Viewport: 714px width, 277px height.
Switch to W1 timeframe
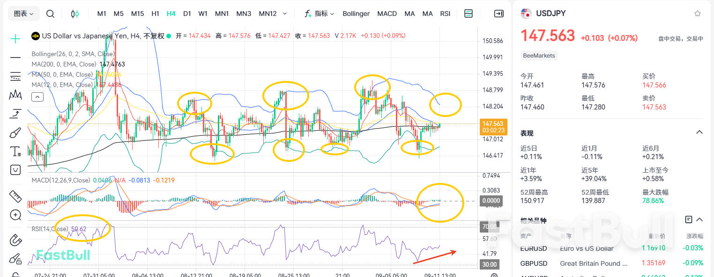coord(203,14)
